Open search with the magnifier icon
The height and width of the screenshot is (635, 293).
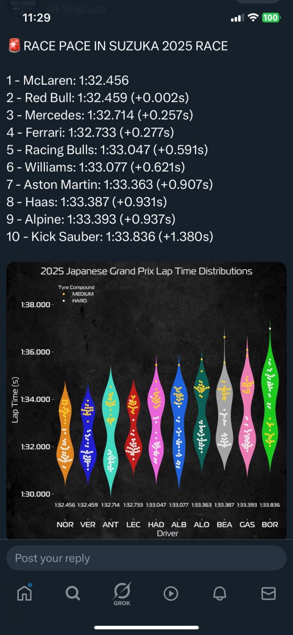point(72,593)
